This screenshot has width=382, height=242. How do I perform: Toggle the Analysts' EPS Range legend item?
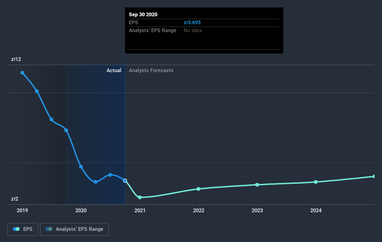74,229
